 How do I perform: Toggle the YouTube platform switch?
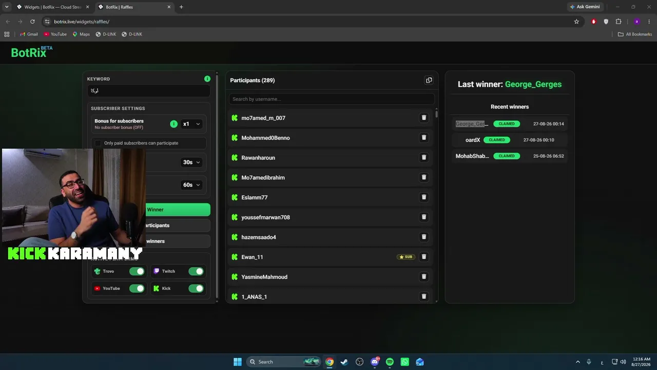(x=137, y=288)
